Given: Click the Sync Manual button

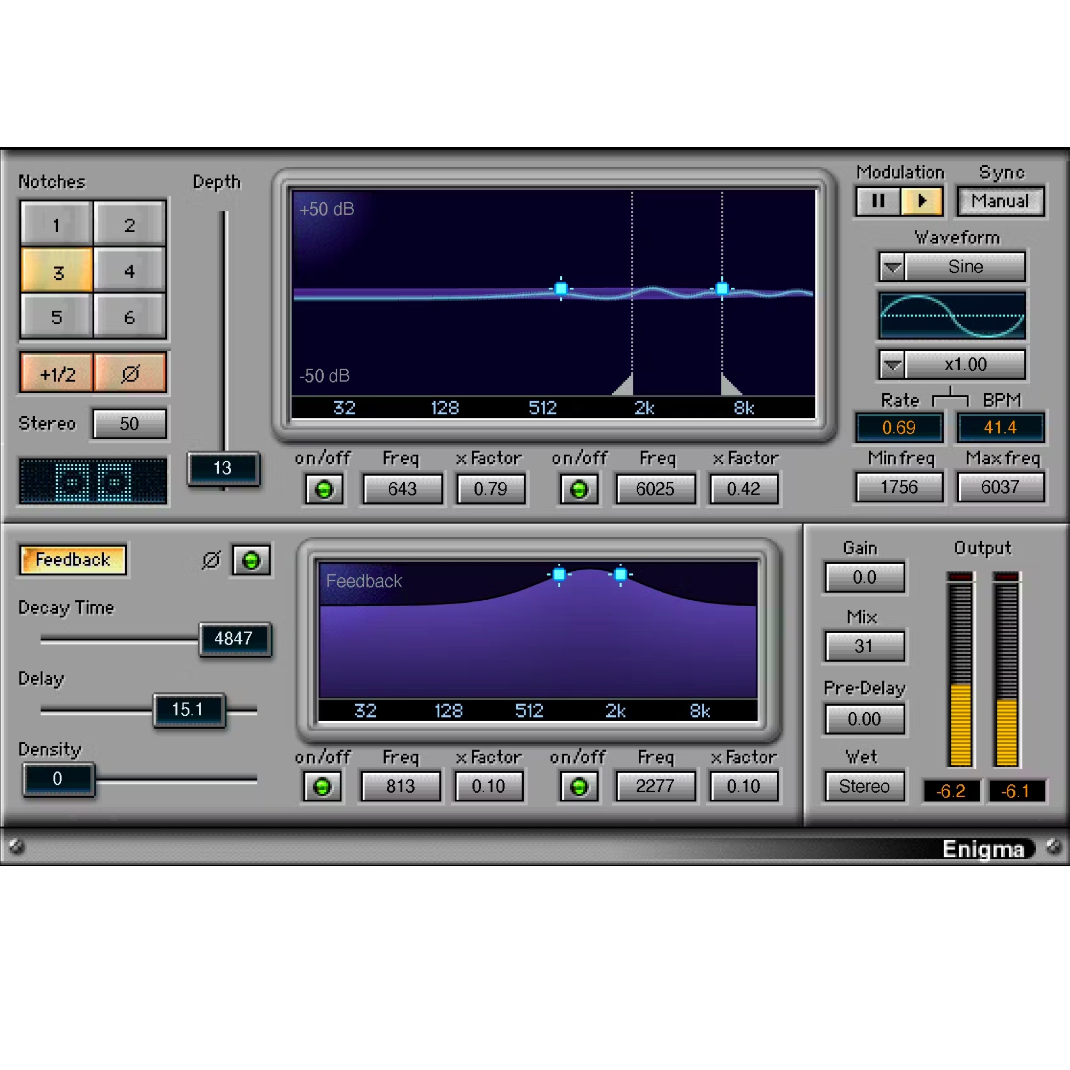Looking at the screenshot, I should click(x=1000, y=201).
